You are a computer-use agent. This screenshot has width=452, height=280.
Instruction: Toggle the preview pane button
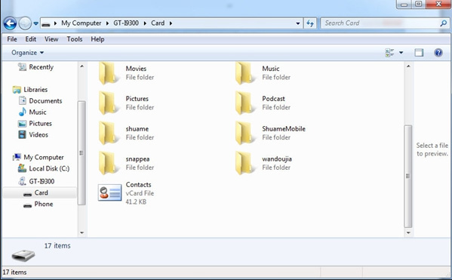pos(419,53)
